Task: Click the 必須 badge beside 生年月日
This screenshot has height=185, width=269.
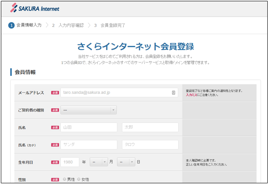Action: (x=55, y=162)
